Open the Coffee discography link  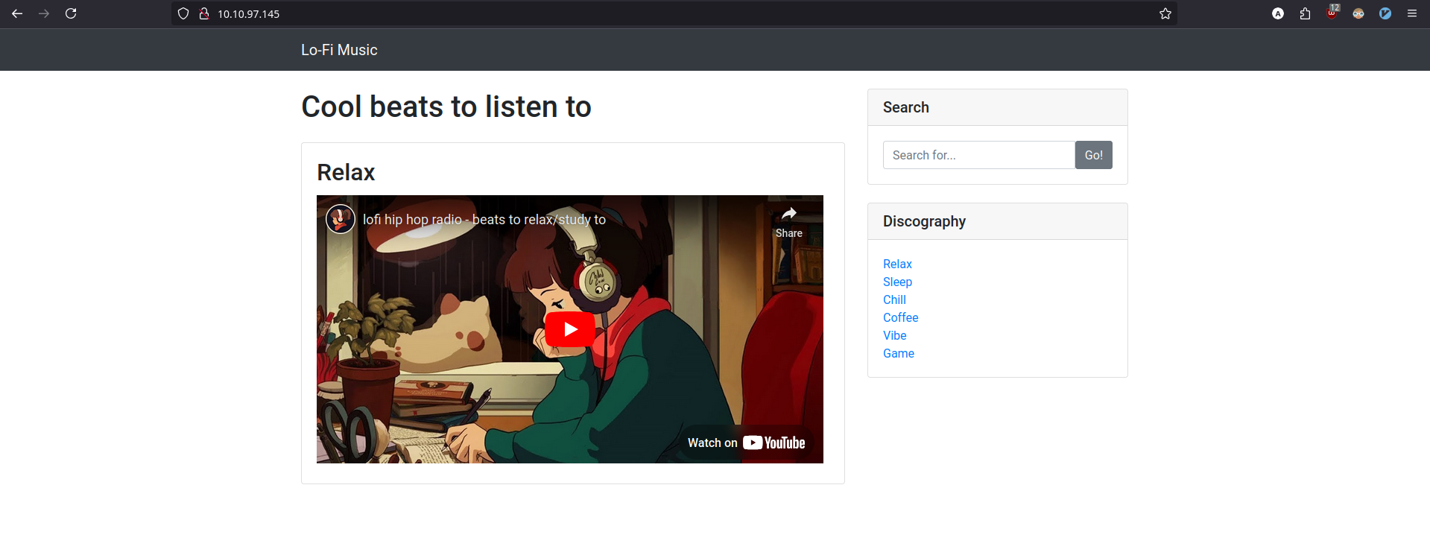900,317
